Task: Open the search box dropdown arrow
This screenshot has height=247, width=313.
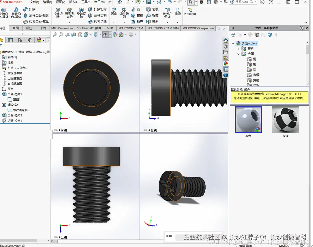Action: coord(256,2)
